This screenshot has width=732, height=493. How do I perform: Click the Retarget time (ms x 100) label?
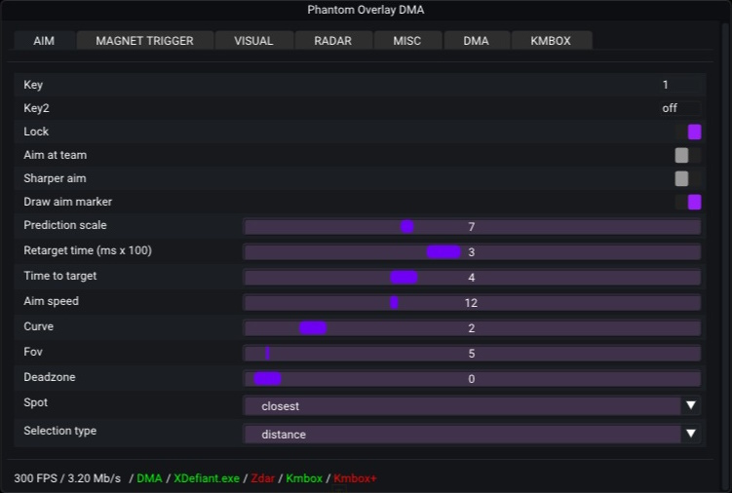click(88, 250)
